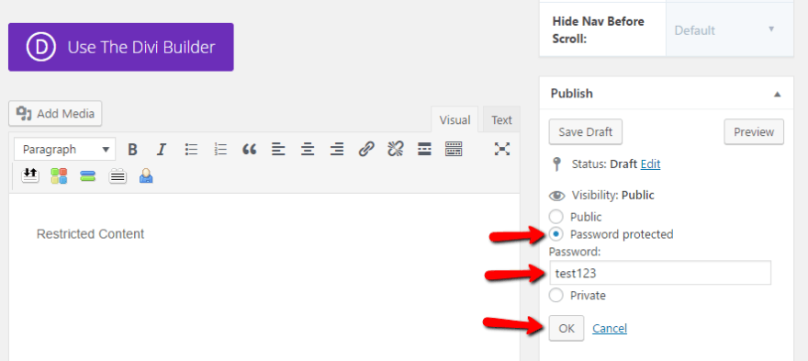Screen dimensions: 808x361
Task: Choose the Private visibility option
Action: tap(556, 296)
